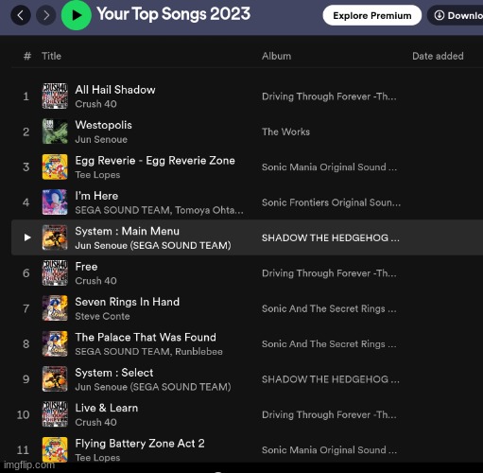The height and width of the screenshot is (473, 483).
Task: Open Sonic Frontiers Original Soundtrack album
Action: (331, 202)
